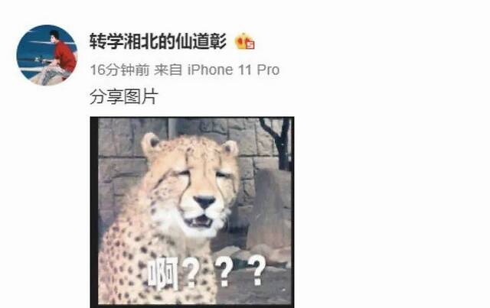Viewport: 490px width, 308px height.
Task: Select the 分享图片 post text
Action: tap(124, 96)
